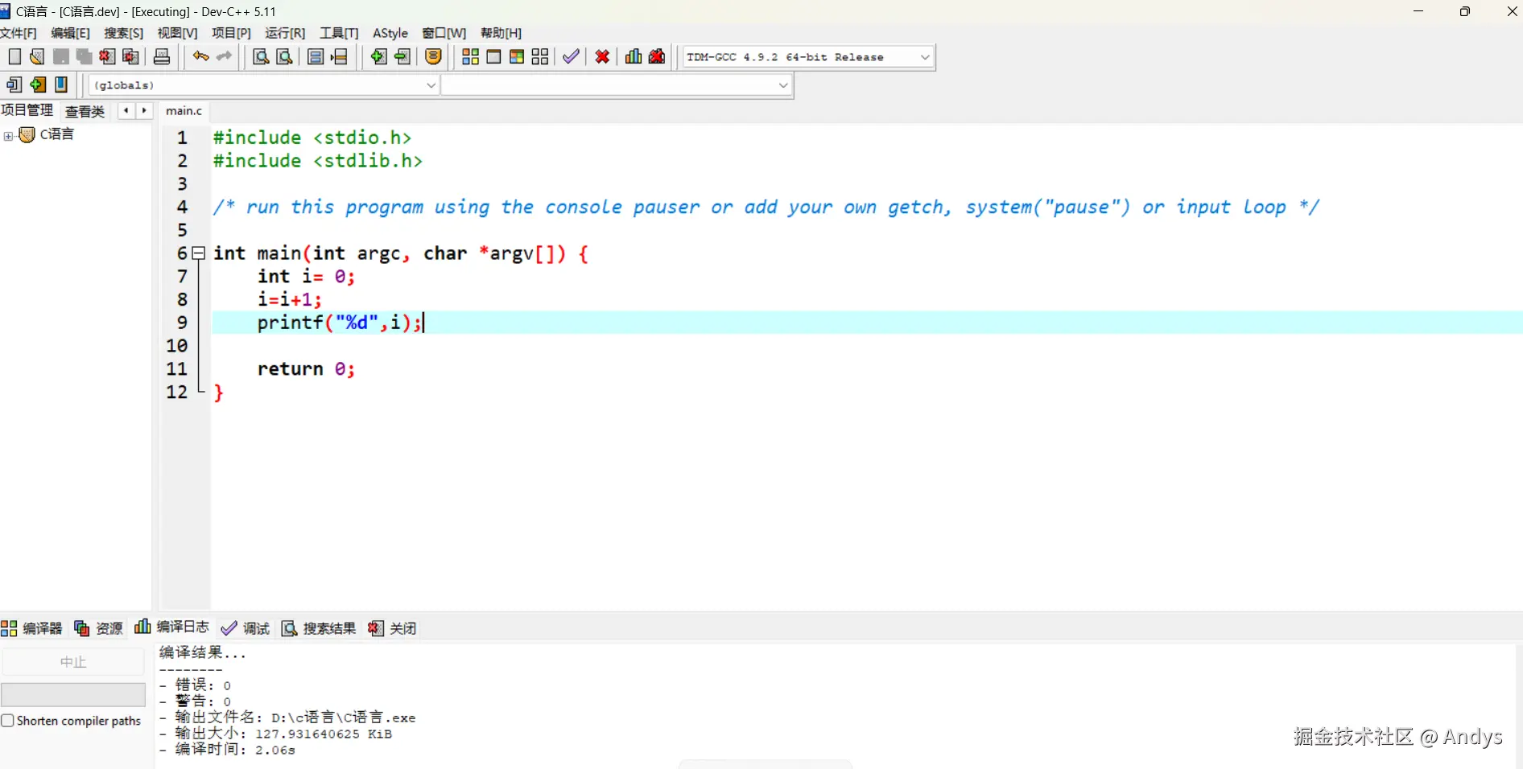Open the 帮助[H] menu
The image size is (1523, 769).
(x=501, y=33)
